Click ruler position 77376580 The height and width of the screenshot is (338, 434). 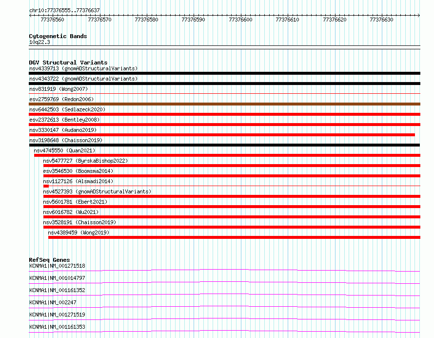146,20
